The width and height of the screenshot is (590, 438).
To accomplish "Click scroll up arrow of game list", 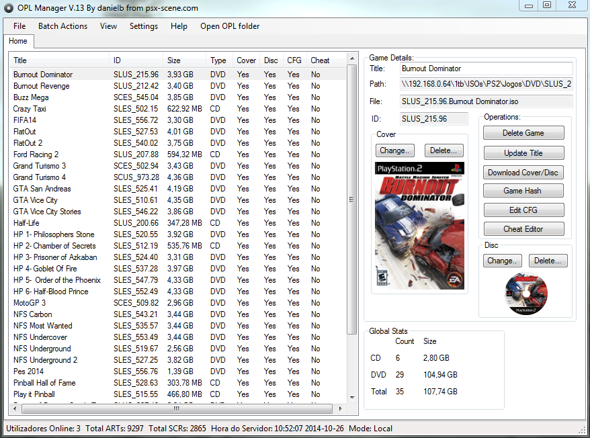I will click(x=352, y=58).
